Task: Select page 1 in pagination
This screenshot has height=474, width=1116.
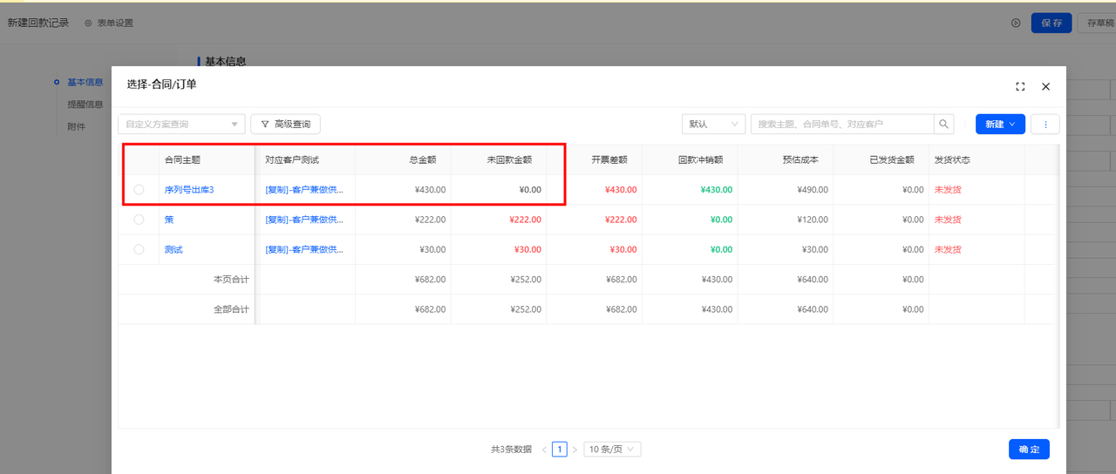Action: (x=560, y=450)
